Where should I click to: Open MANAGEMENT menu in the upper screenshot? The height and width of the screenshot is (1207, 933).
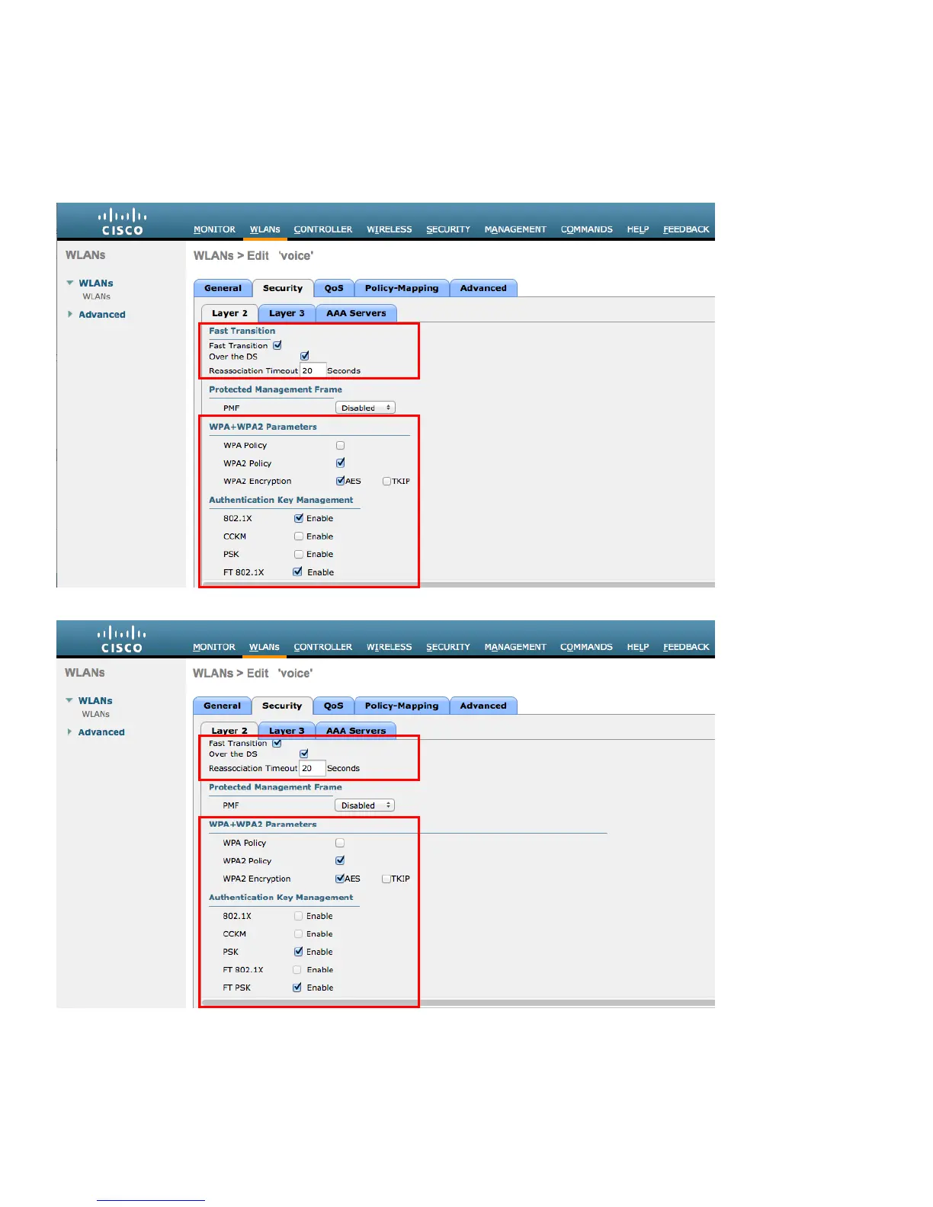515,229
